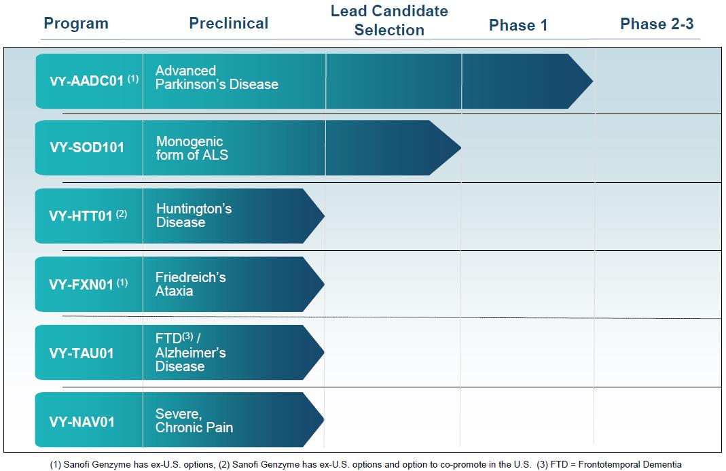Select the Preclinical column header

click(228, 23)
